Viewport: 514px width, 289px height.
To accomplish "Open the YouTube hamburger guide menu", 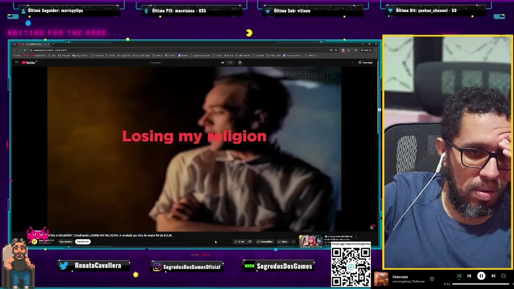I will (16, 62).
